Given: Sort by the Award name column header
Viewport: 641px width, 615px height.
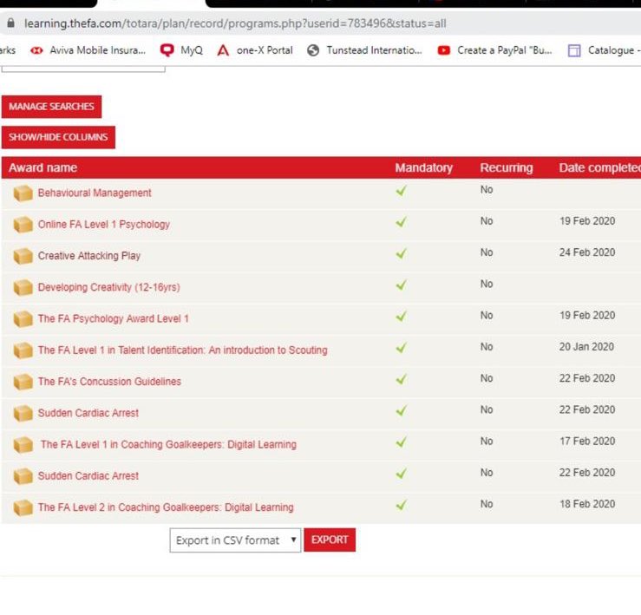Looking at the screenshot, I should pos(43,167).
